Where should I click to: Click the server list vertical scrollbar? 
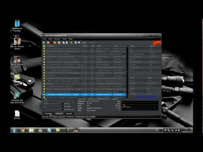click(127, 72)
